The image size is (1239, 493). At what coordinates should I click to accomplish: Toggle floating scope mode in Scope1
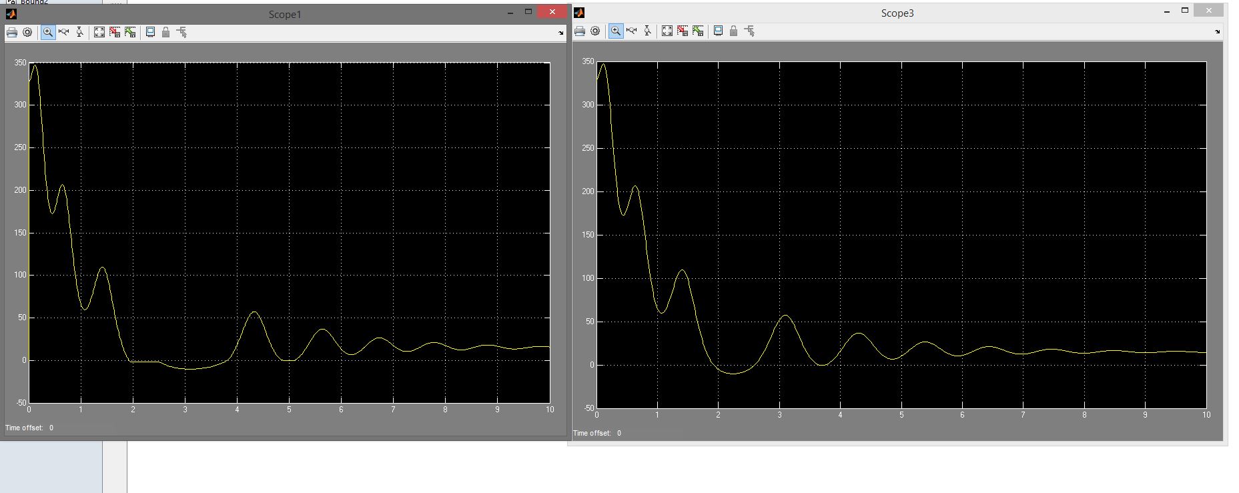(x=150, y=32)
